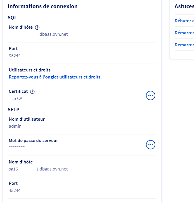Image resolution: width=194 pixels, height=203 pixels.
Task: Click the second Astuces link, 'Démarrez'
Action: tap(184, 33)
